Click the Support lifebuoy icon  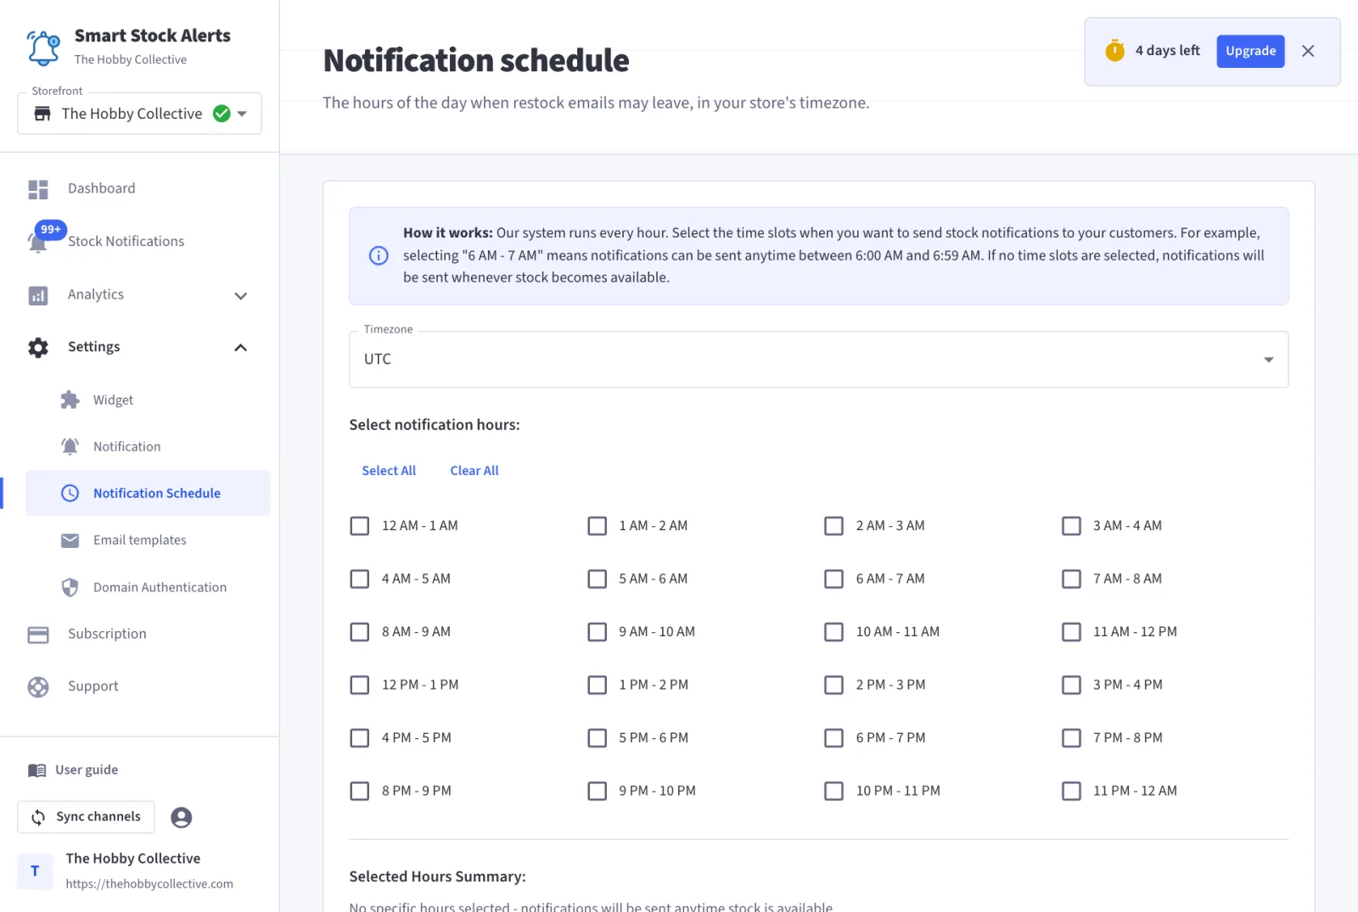click(x=38, y=687)
